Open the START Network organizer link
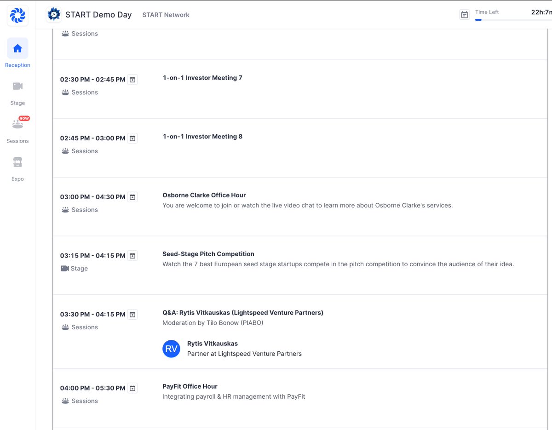 click(x=166, y=15)
